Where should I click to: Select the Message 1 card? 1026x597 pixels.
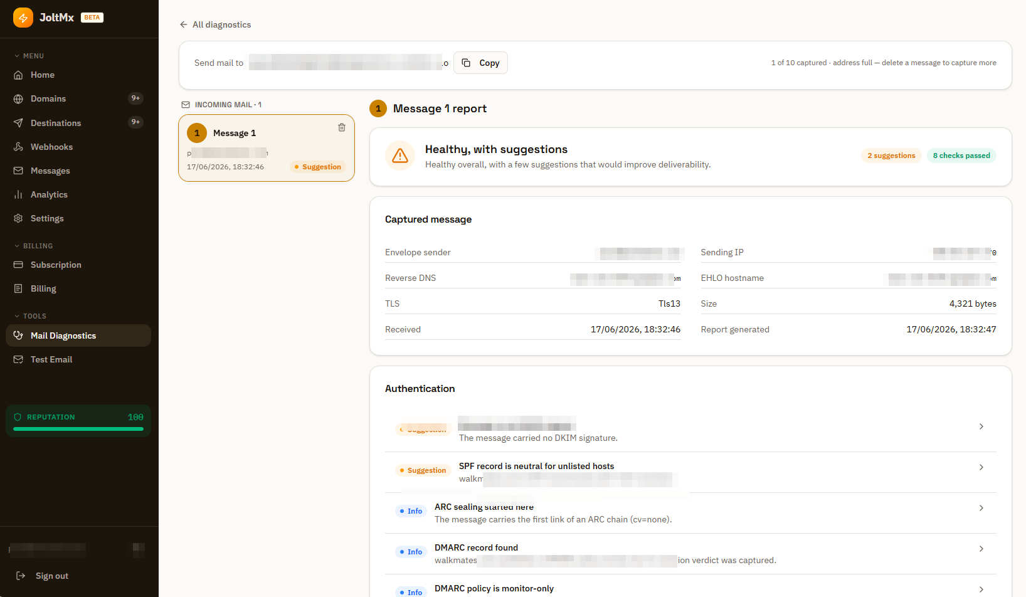tap(267, 148)
